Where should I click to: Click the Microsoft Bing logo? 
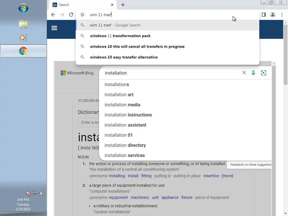(77, 73)
